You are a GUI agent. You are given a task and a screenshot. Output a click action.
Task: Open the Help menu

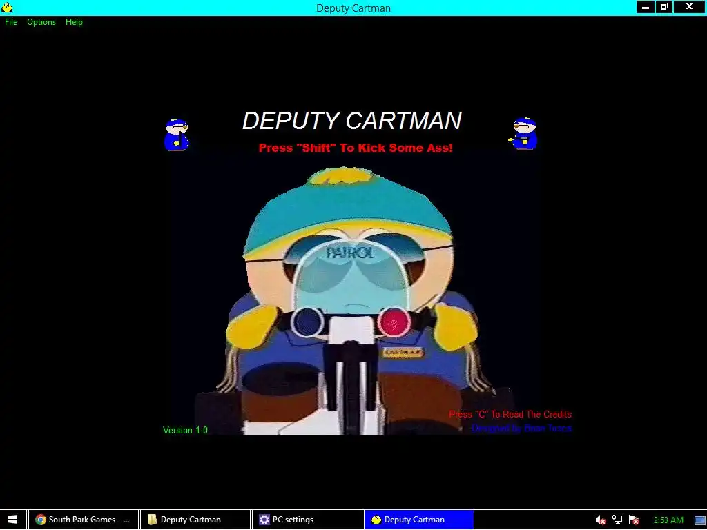pos(74,22)
